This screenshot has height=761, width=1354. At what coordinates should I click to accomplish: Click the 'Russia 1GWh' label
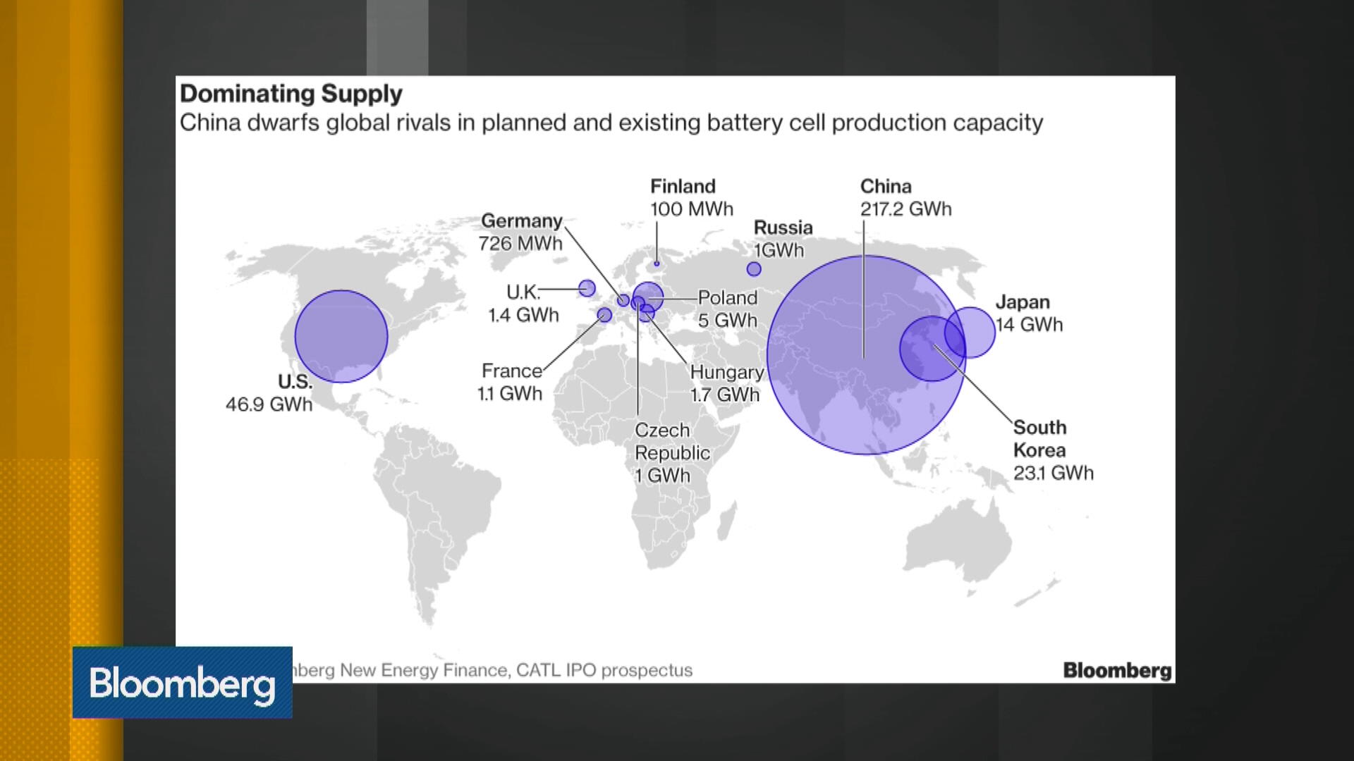point(783,239)
